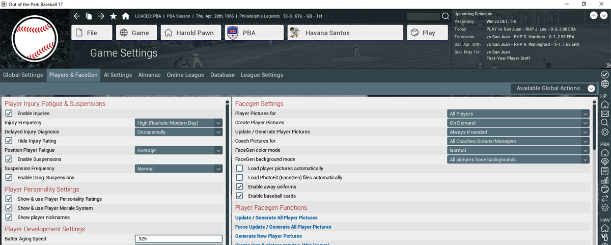Open the PBA news list icon
Image resolution: width=611 pixels, height=245 pixels.
click(605, 171)
